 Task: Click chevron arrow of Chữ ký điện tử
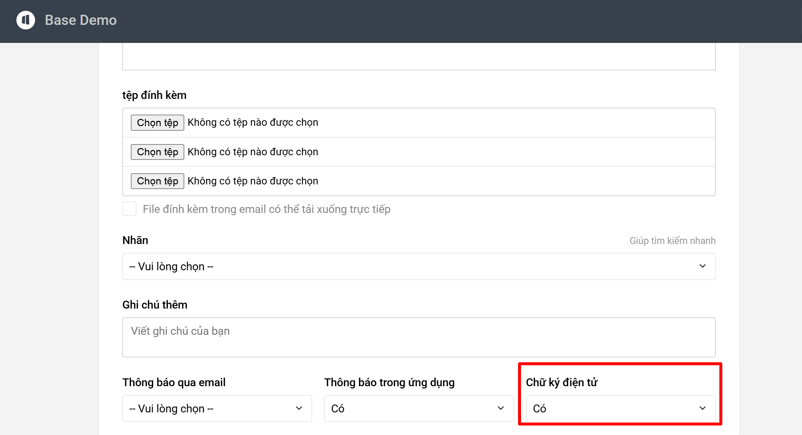702,408
